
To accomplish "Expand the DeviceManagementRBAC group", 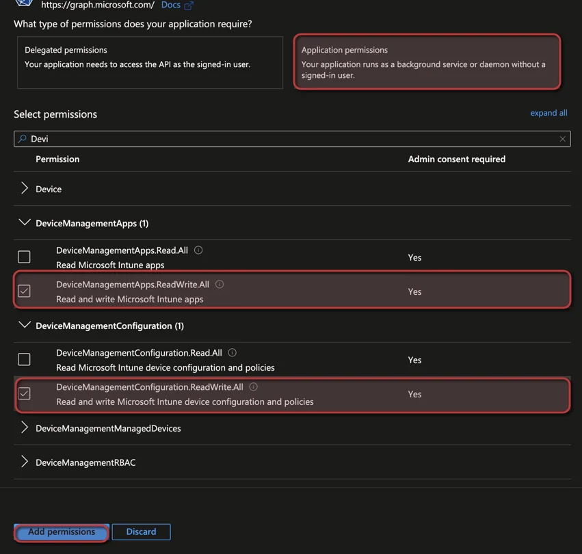I will [x=25, y=462].
